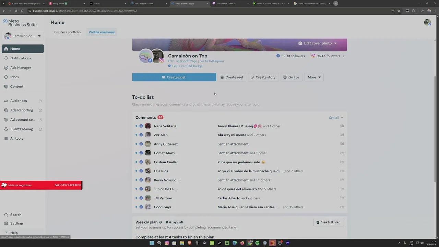Open Ads Manager from the sidebar

(23, 68)
